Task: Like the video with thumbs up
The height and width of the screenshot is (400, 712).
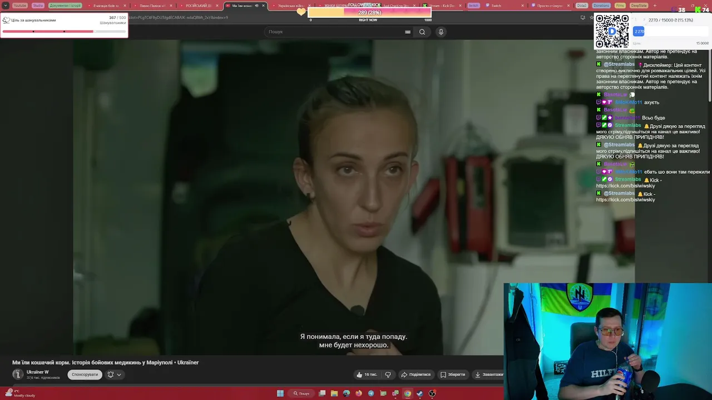Action: click(x=367, y=374)
